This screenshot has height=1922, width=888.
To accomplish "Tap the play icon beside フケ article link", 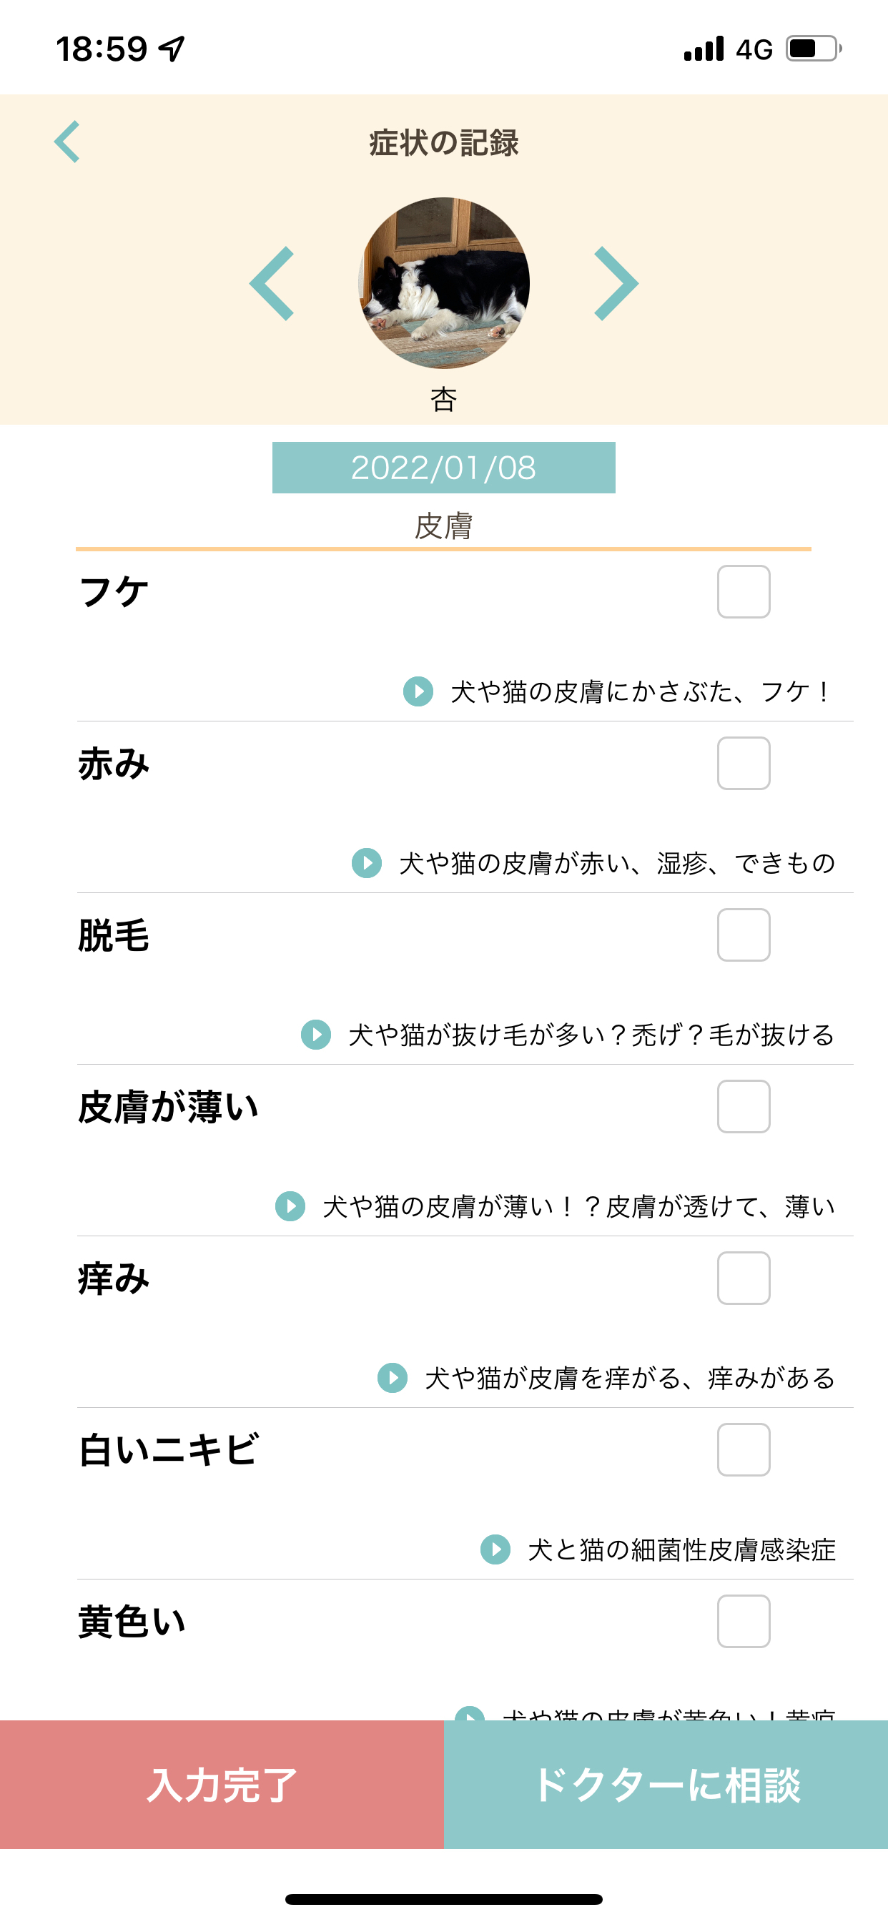I will tap(418, 691).
